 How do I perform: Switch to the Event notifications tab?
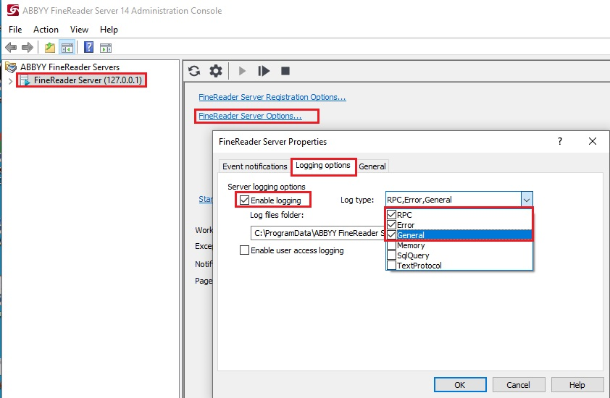pos(255,166)
